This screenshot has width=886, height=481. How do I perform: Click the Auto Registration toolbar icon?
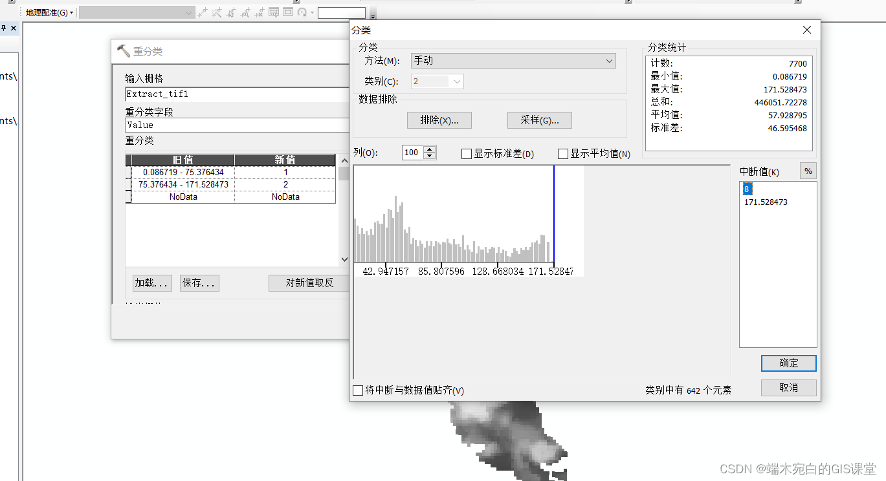tap(217, 12)
